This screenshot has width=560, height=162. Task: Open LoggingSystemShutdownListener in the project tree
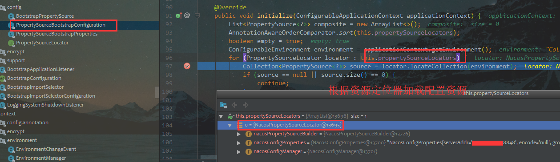(x=45, y=105)
